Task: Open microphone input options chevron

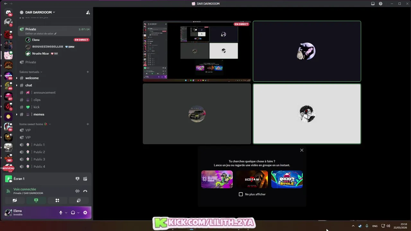Action: [x=66, y=212]
